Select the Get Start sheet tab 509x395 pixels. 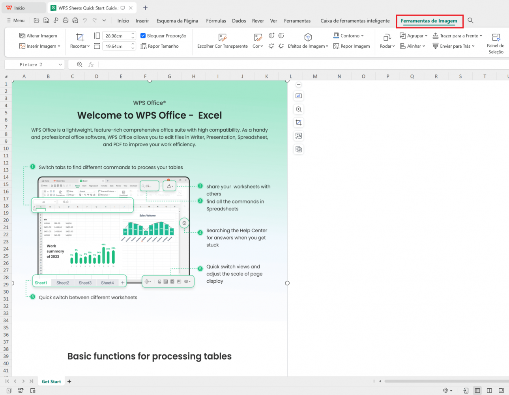pyautogui.click(x=51, y=382)
